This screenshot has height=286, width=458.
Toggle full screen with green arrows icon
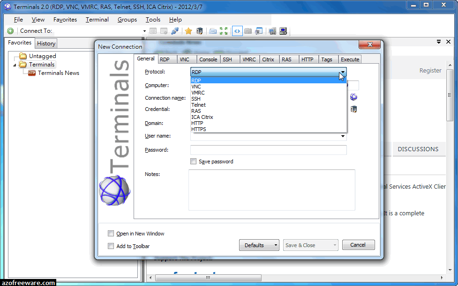point(224,31)
